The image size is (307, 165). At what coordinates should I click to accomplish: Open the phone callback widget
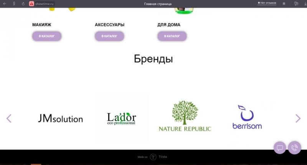294,148
